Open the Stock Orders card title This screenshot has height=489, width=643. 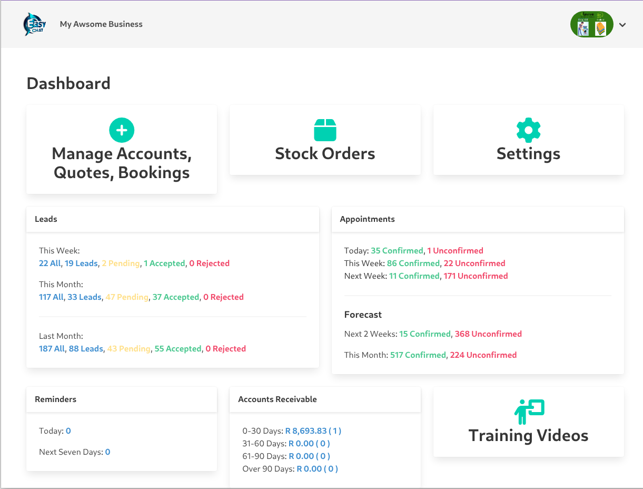325,154
